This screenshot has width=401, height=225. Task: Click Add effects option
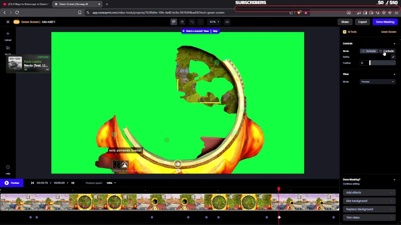[x=369, y=192]
